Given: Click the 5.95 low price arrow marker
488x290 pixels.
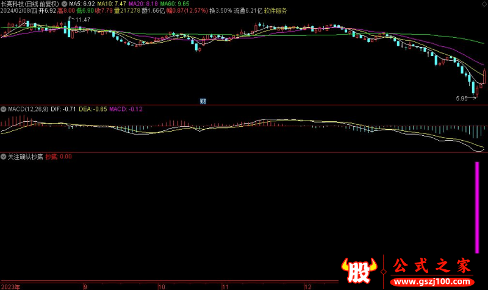Looking at the screenshot, I should click(466, 97).
